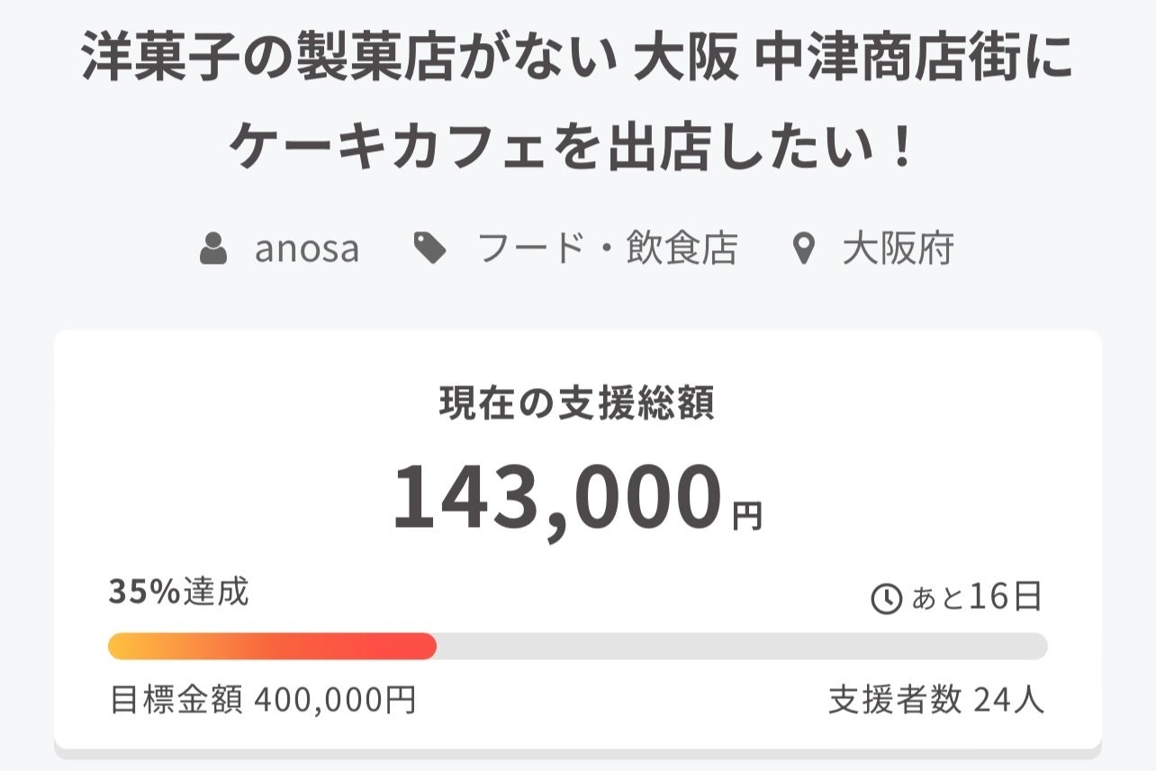This screenshot has height=771, width=1156.
Task: Click the 24人 supporter count
Action: 1009,700
